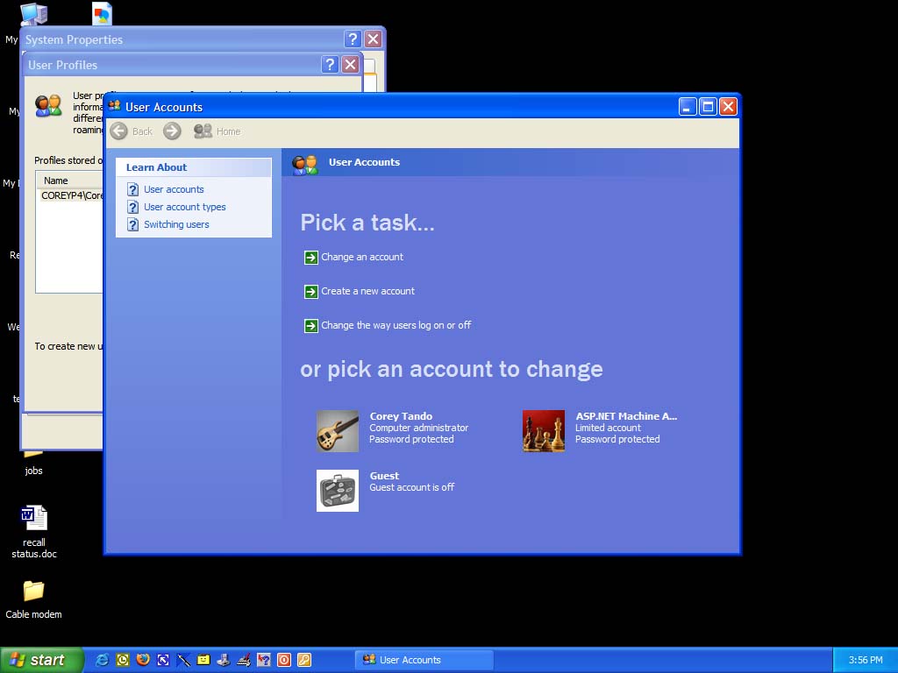This screenshot has width=898, height=673.
Task: Go Home in the User Accounts toolbar
Action: click(x=217, y=131)
